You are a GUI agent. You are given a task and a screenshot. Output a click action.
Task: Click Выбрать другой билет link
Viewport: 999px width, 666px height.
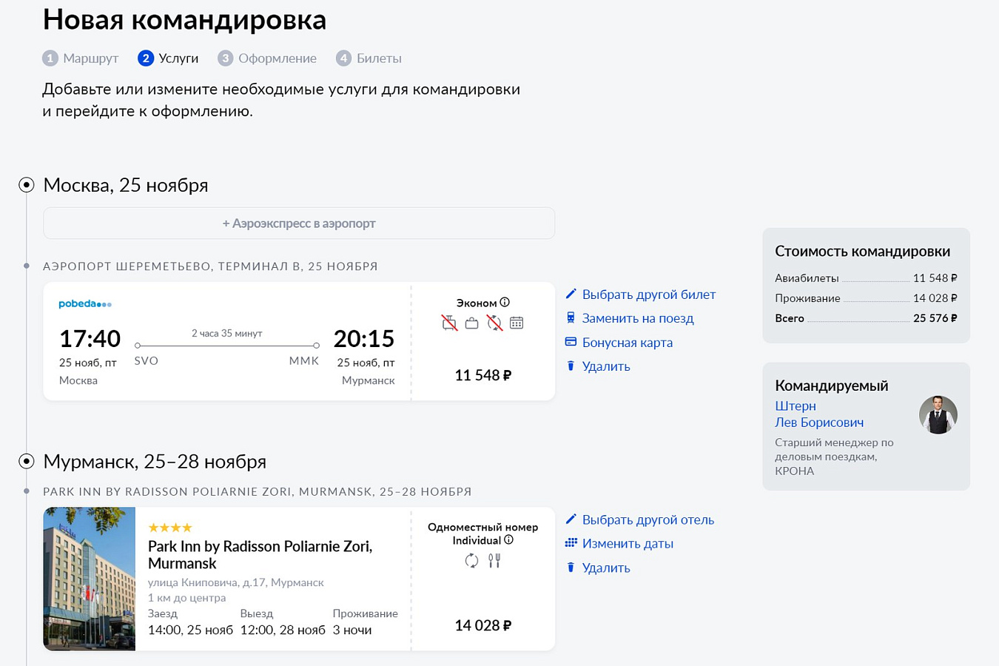click(x=649, y=295)
